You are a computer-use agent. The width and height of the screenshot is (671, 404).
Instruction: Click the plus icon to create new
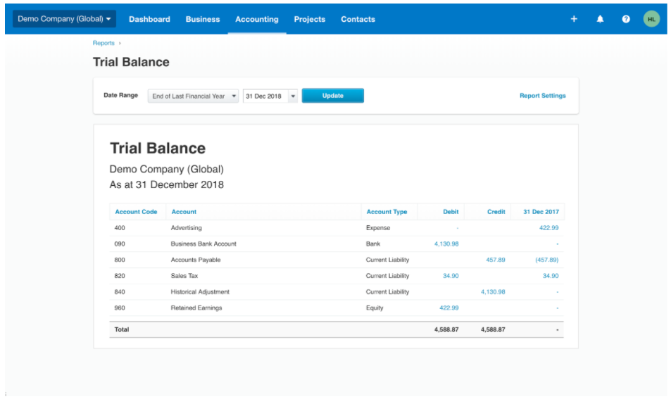coord(574,19)
